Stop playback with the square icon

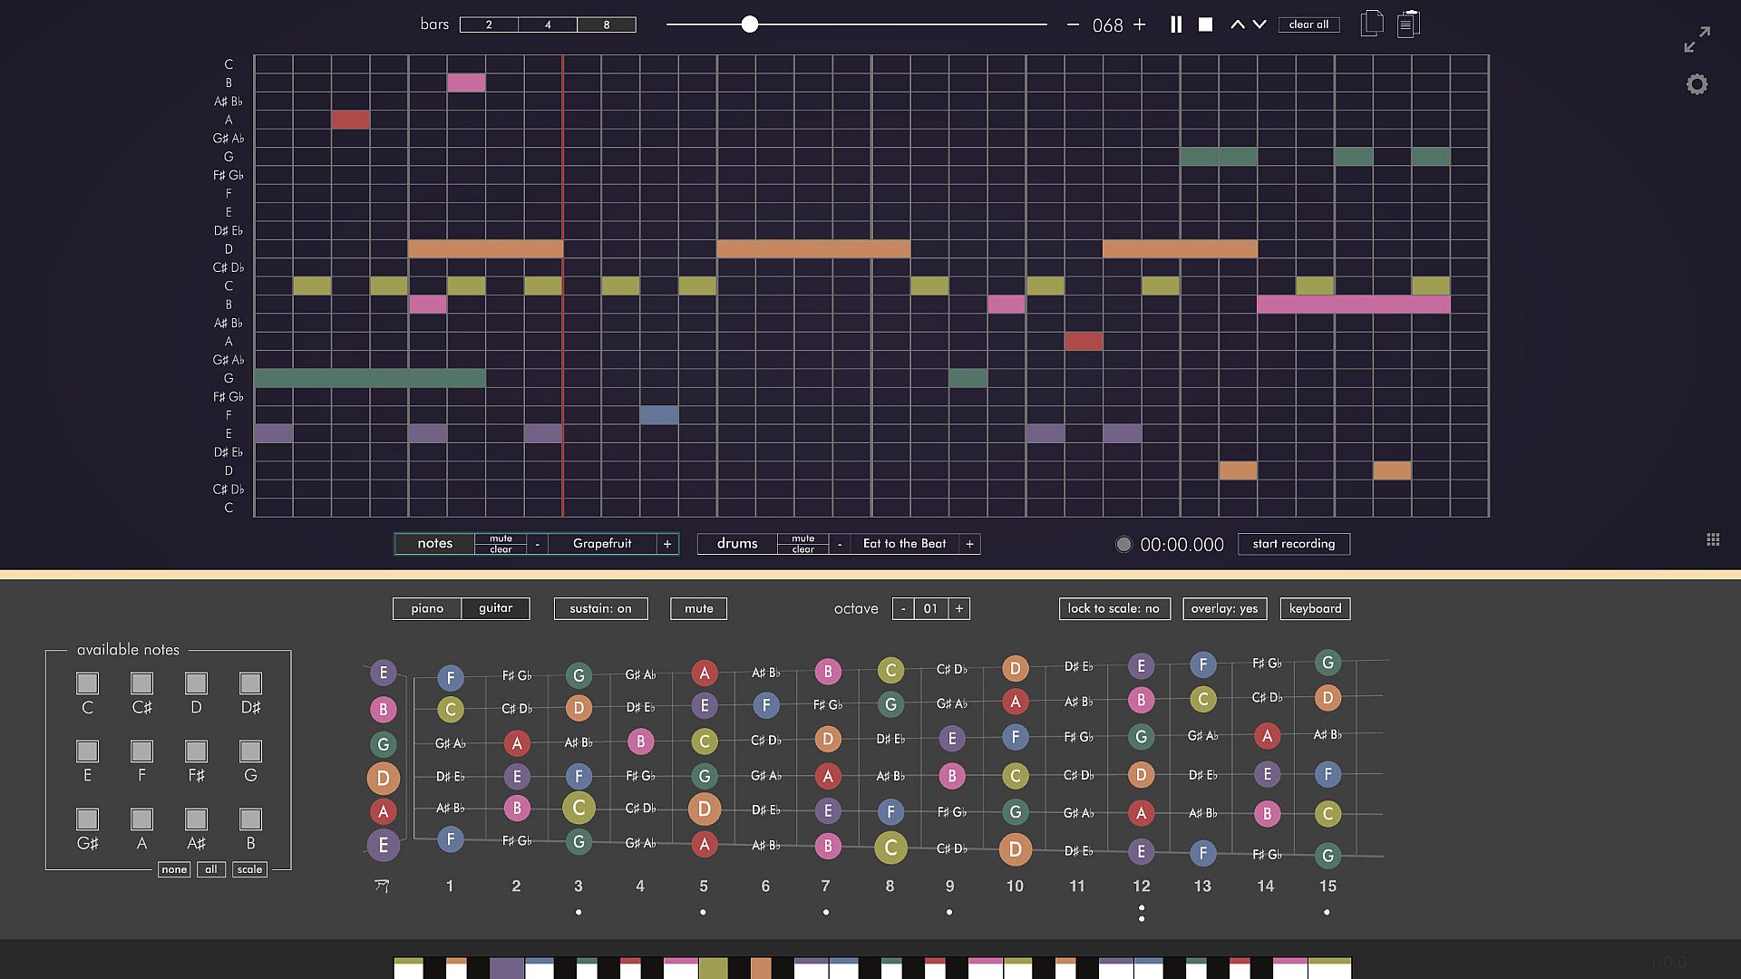click(1205, 24)
